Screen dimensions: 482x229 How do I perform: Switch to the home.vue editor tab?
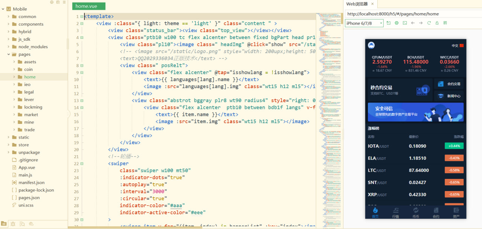coord(88,6)
